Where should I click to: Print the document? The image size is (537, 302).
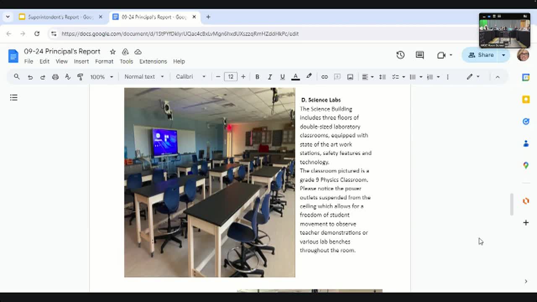55,77
